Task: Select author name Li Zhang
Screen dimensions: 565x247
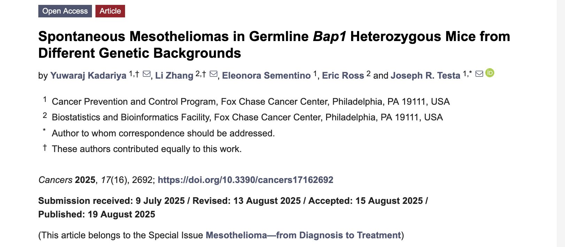Action: click(174, 75)
